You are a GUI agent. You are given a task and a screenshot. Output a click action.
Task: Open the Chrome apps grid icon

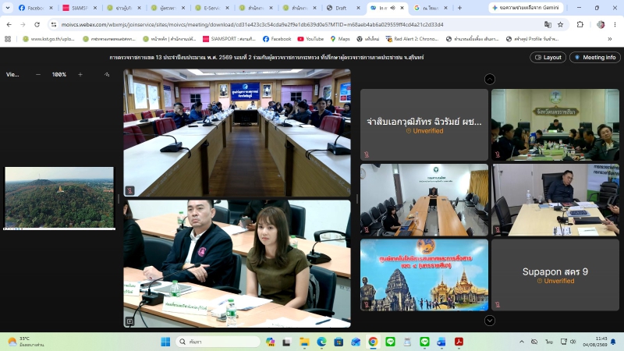pos(8,38)
